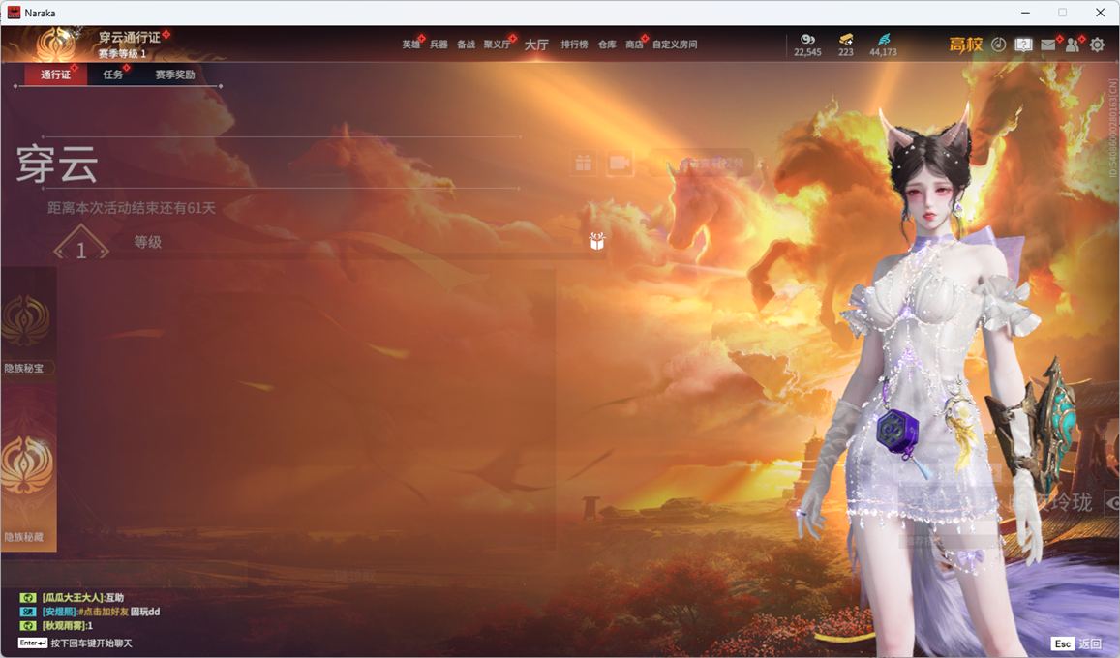Open the mailbox envelope icon
Viewport: 1120px width, 658px height.
[x=1047, y=45]
